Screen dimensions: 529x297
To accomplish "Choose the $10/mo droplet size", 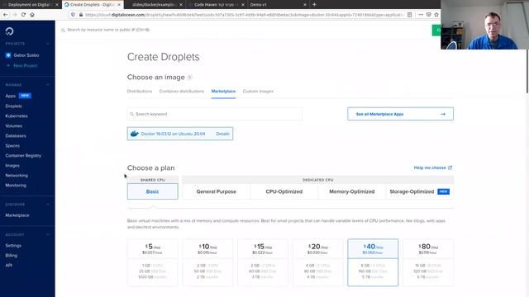I will point(207,262).
